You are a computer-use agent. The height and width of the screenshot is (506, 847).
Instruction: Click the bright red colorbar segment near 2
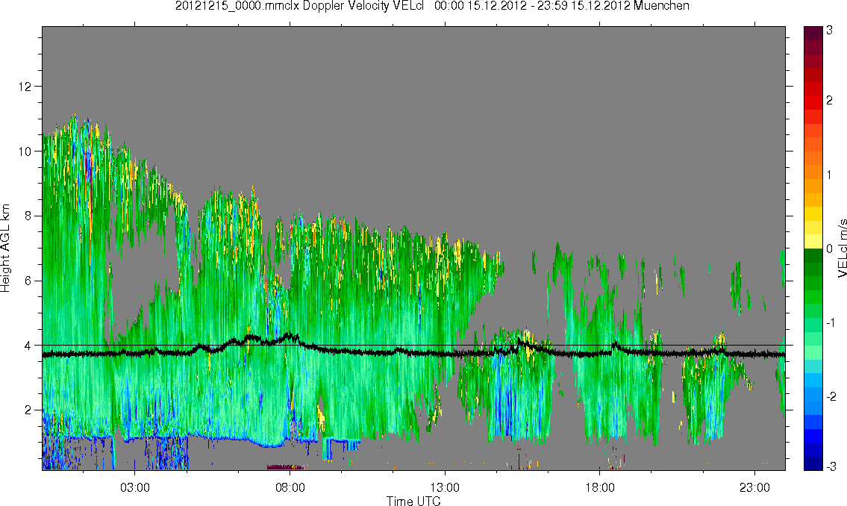pos(813,102)
